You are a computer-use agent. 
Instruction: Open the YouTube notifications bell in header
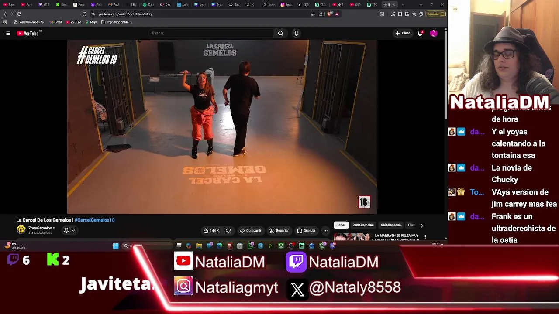(420, 33)
